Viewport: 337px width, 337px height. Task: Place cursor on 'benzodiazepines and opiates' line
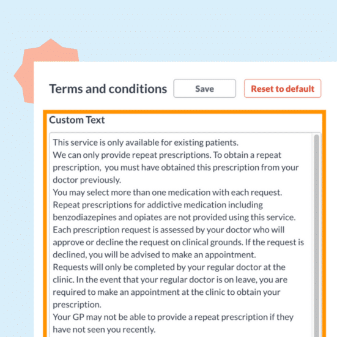[174, 218]
